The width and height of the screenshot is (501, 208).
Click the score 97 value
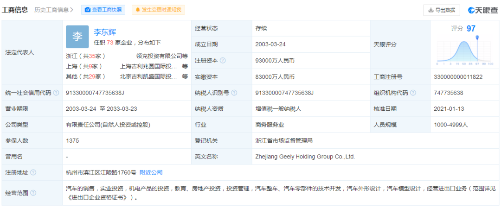point(471,28)
